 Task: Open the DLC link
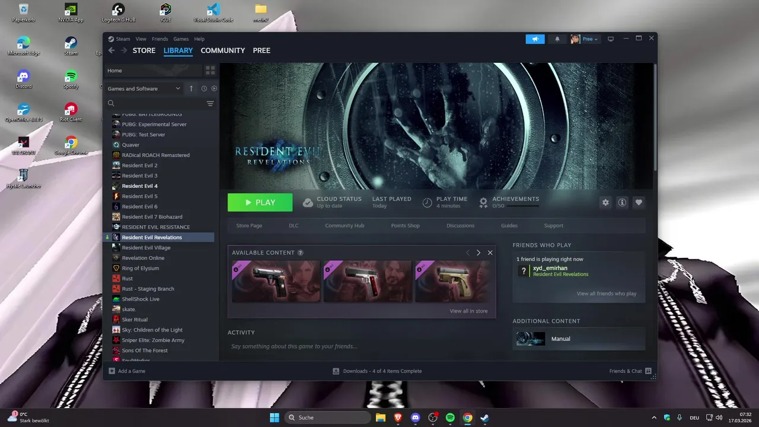tap(294, 225)
